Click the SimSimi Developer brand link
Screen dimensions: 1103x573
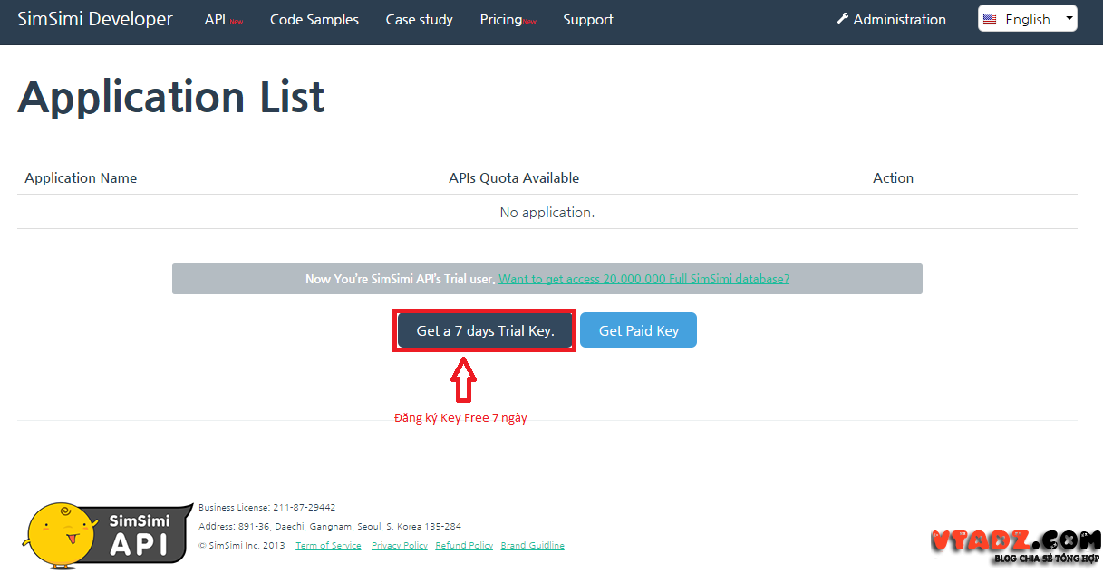click(95, 19)
